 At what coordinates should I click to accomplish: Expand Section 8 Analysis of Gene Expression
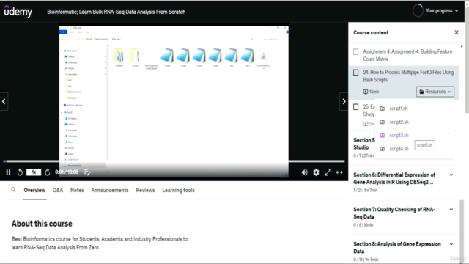pyautogui.click(x=451, y=244)
